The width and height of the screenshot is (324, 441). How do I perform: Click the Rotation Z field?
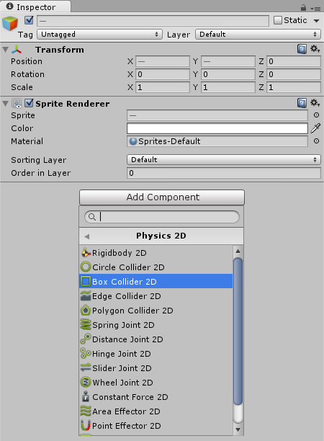point(293,74)
